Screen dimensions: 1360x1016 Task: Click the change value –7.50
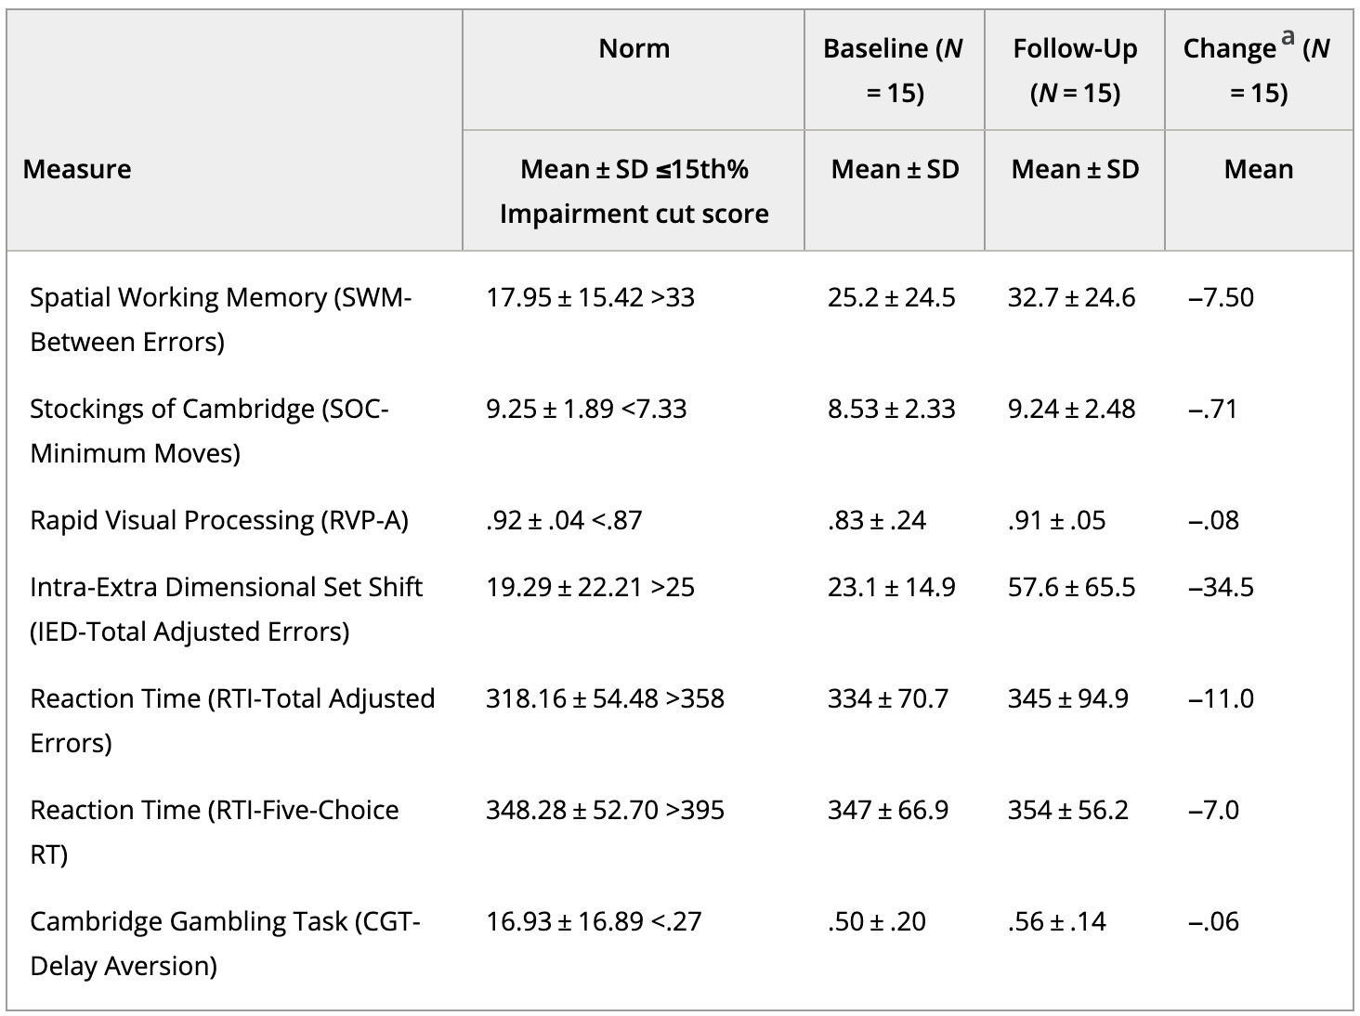click(x=1221, y=297)
